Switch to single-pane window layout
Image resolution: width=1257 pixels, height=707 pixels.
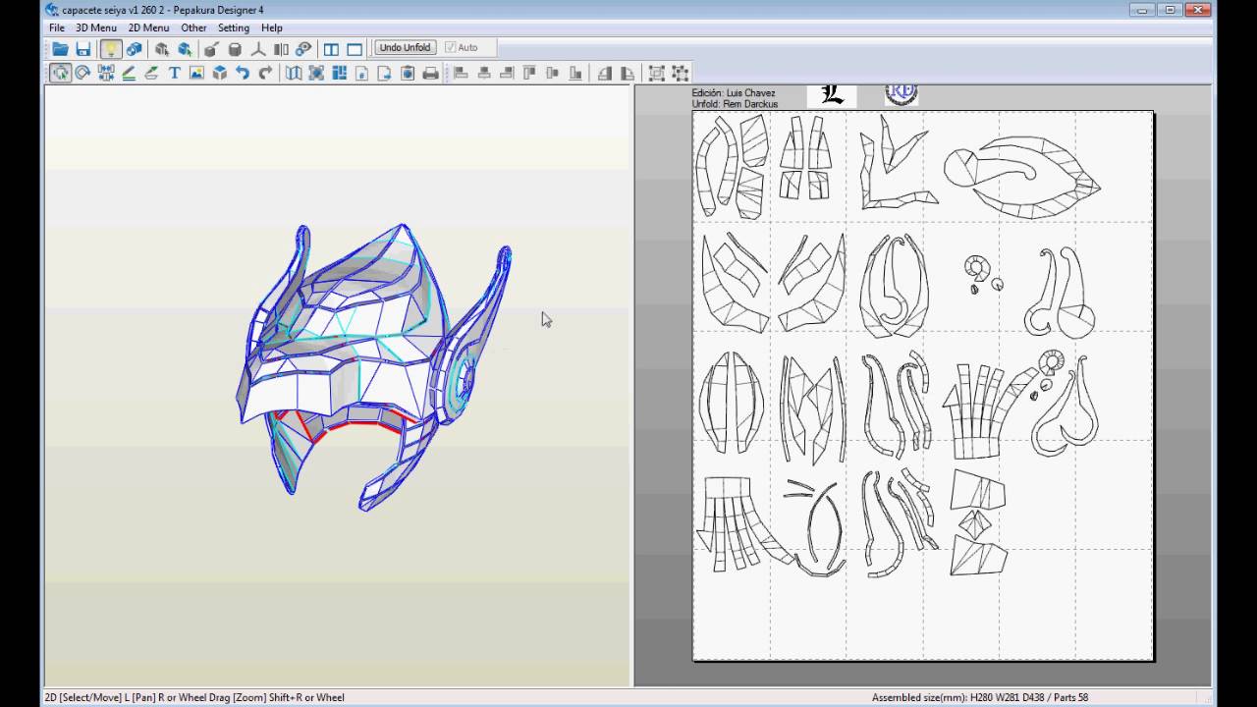pyautogui.click(x=355, y=48)
